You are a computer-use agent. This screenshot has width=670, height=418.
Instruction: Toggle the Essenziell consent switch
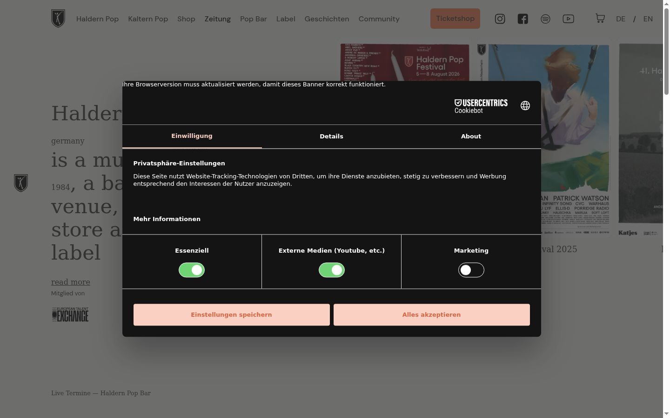pyautogui.click(x=192, y=270)
